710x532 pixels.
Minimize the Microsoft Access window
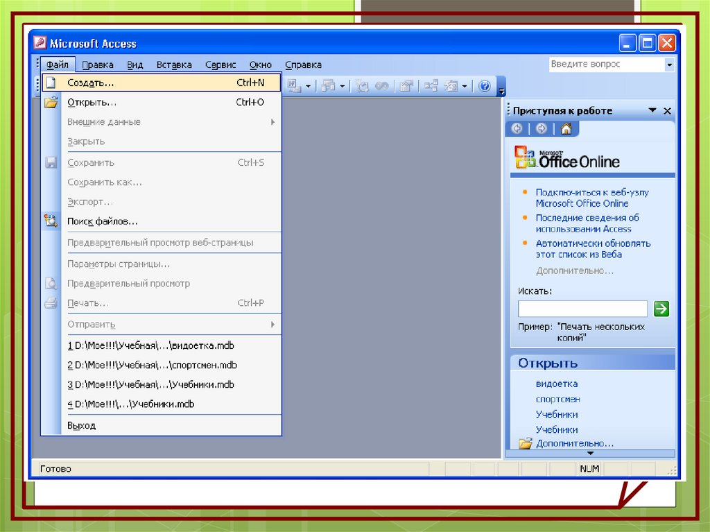pos(627,43)
